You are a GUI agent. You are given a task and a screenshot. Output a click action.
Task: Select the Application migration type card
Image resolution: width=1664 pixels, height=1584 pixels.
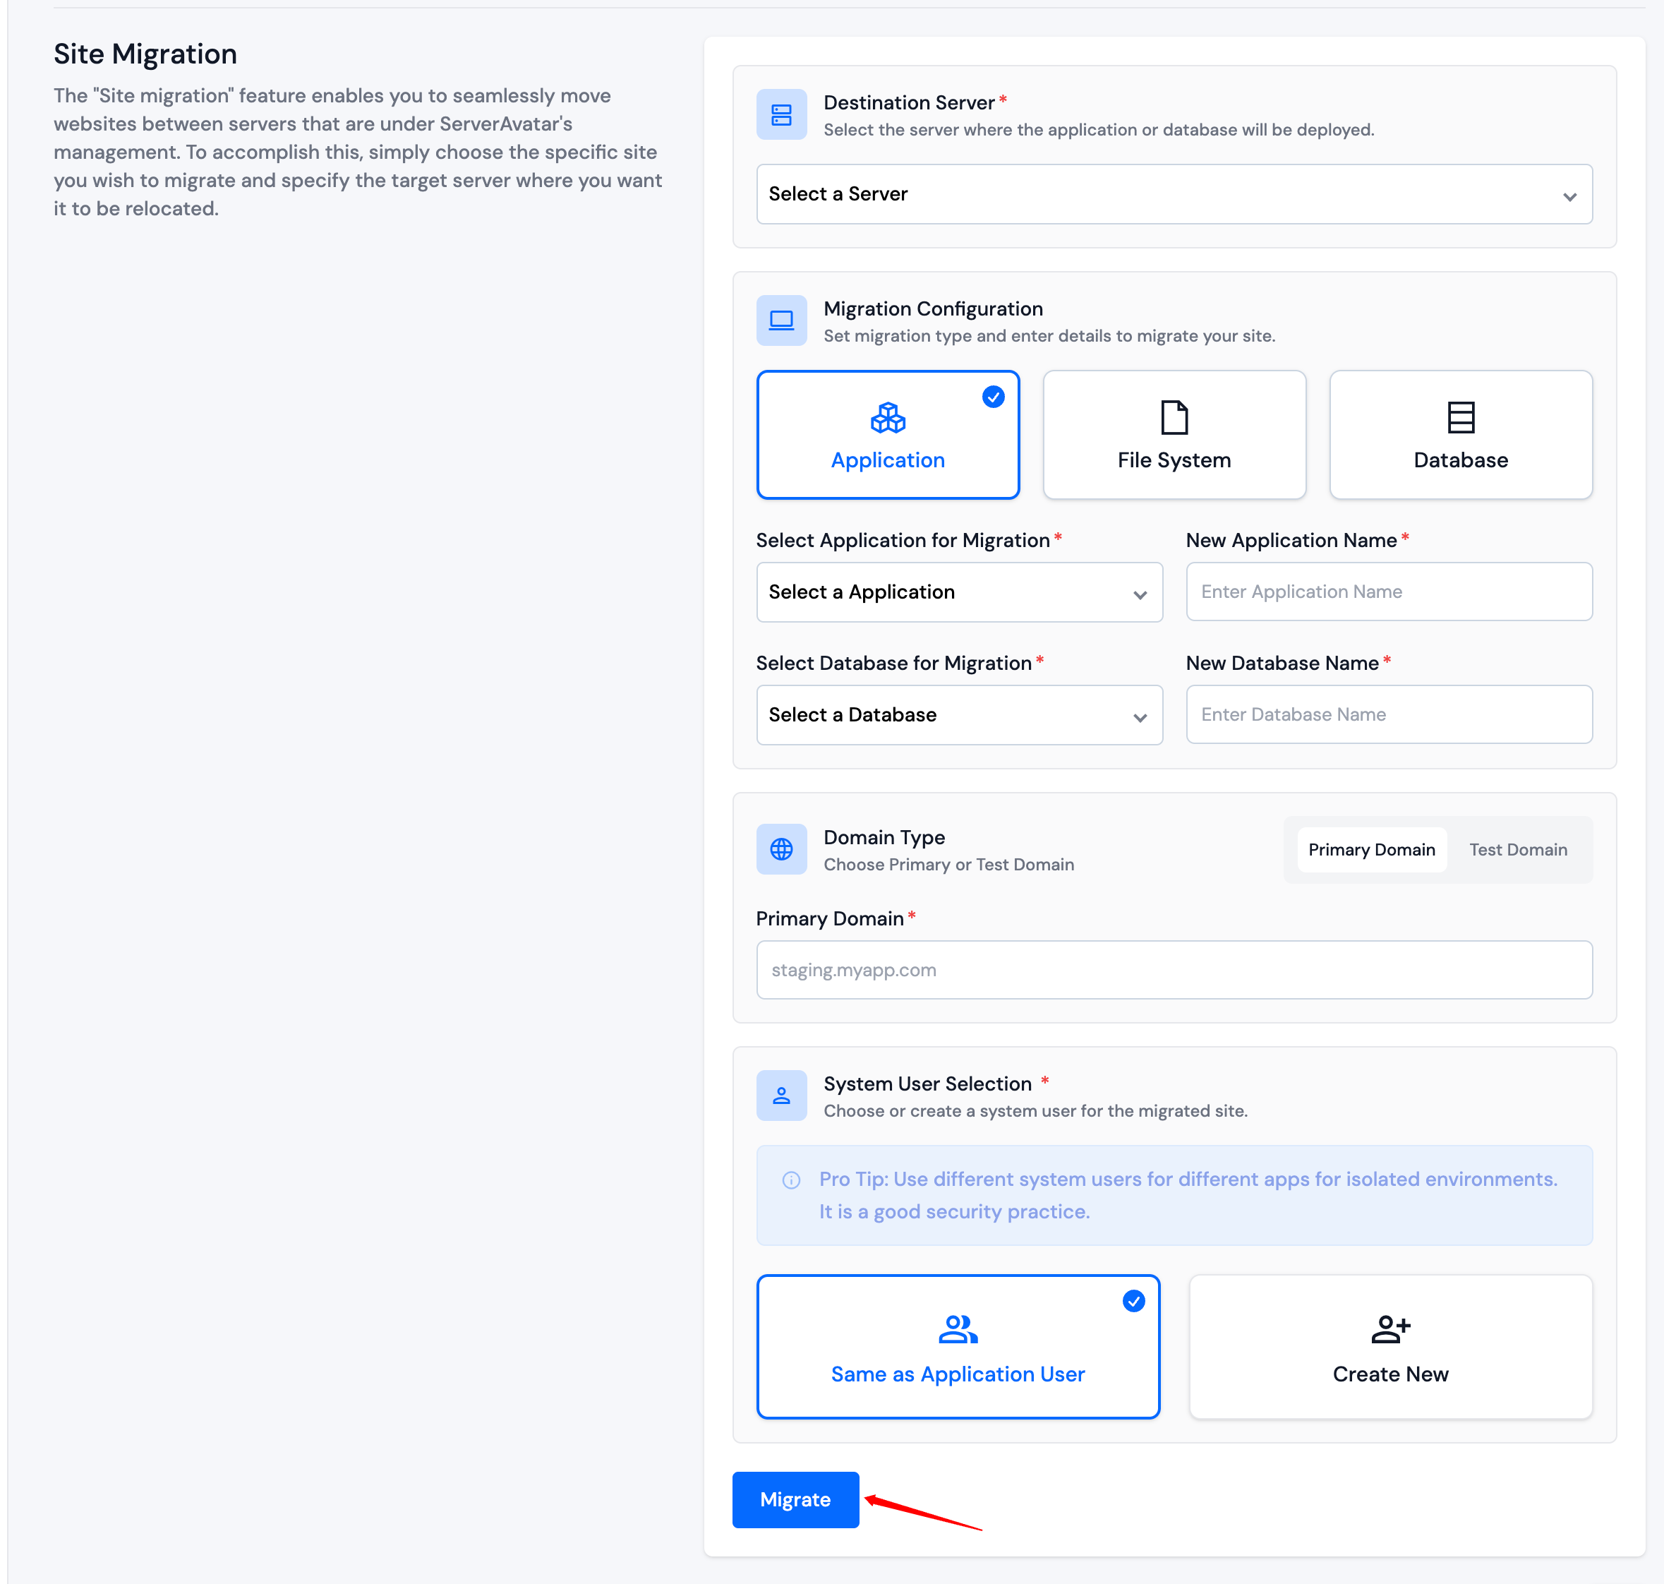887,435
